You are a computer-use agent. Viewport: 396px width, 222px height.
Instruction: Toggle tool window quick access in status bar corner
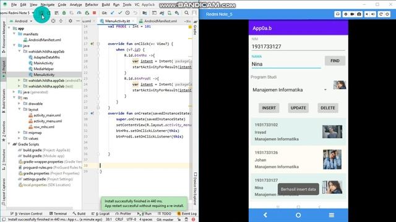click(4, 220)
